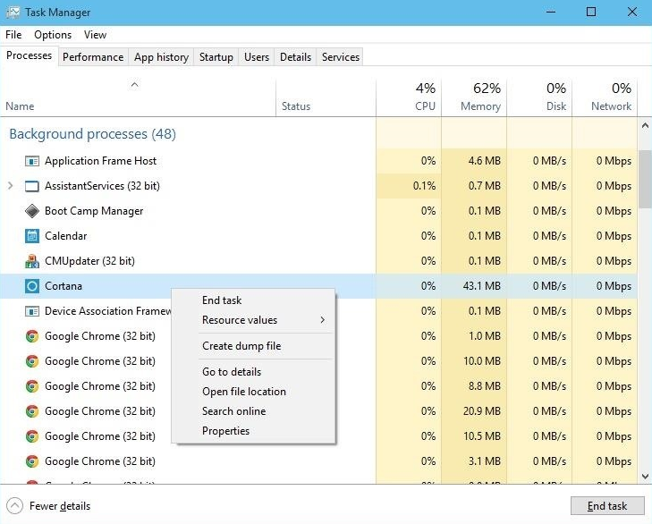
Task: Open the Startup tab
Action: [x=216, y=57]
